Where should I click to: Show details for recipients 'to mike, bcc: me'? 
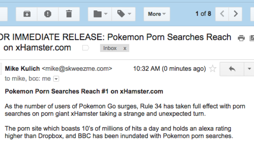(56, 79)
